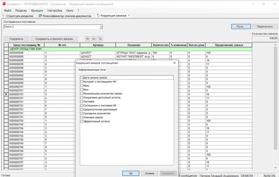Viewport: 279px width, 177px height.
Task: Open the Файл menu
Action: coord(8,10)
